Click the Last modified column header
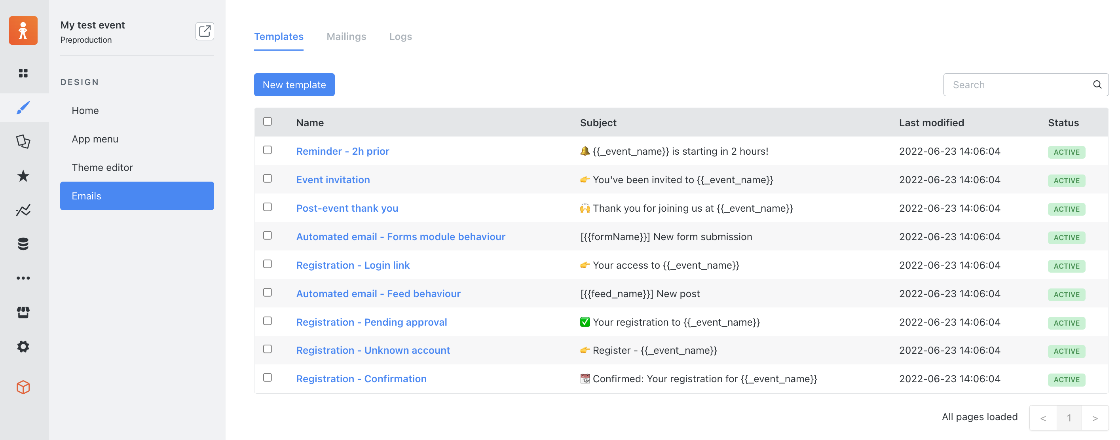This screenshot has width=1120, height=440. point(931,123)
